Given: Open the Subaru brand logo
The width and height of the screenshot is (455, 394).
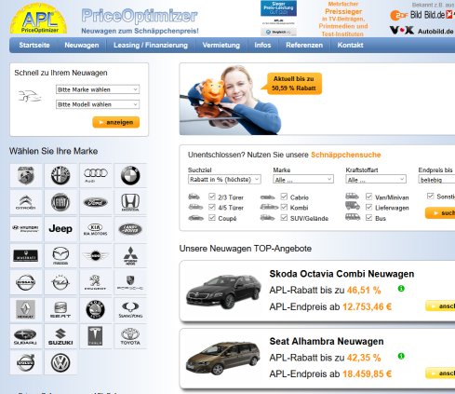Looking at the screenshot, I should pos(26,336).
